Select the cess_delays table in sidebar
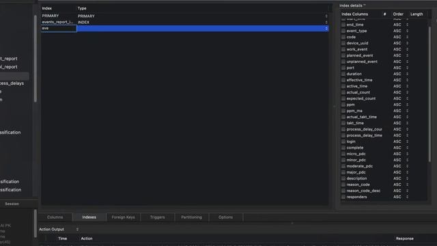437x246 pixels. [12, 83]
